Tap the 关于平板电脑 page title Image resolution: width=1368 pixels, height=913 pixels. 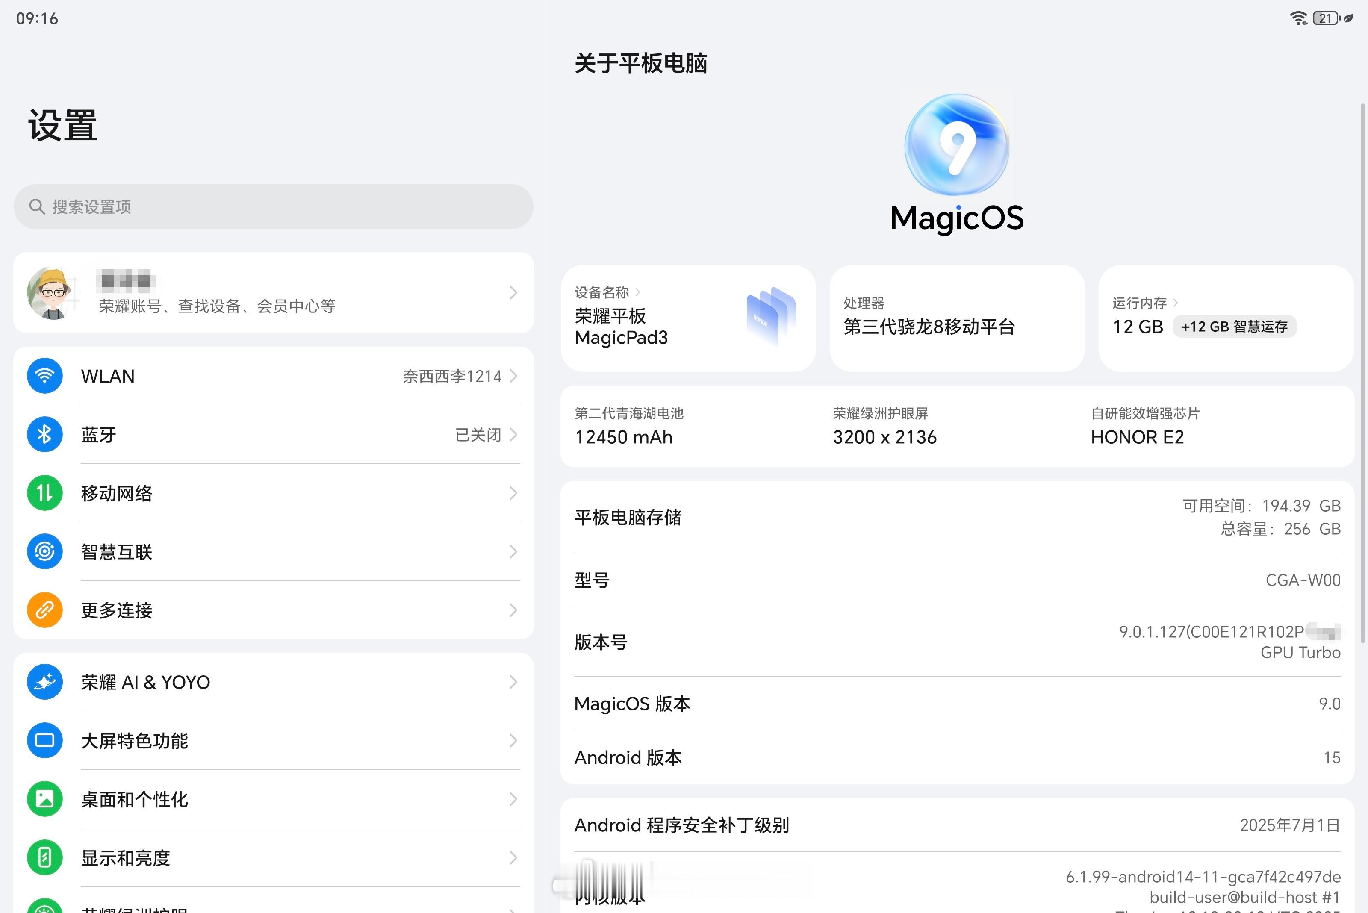coord(641,63)
